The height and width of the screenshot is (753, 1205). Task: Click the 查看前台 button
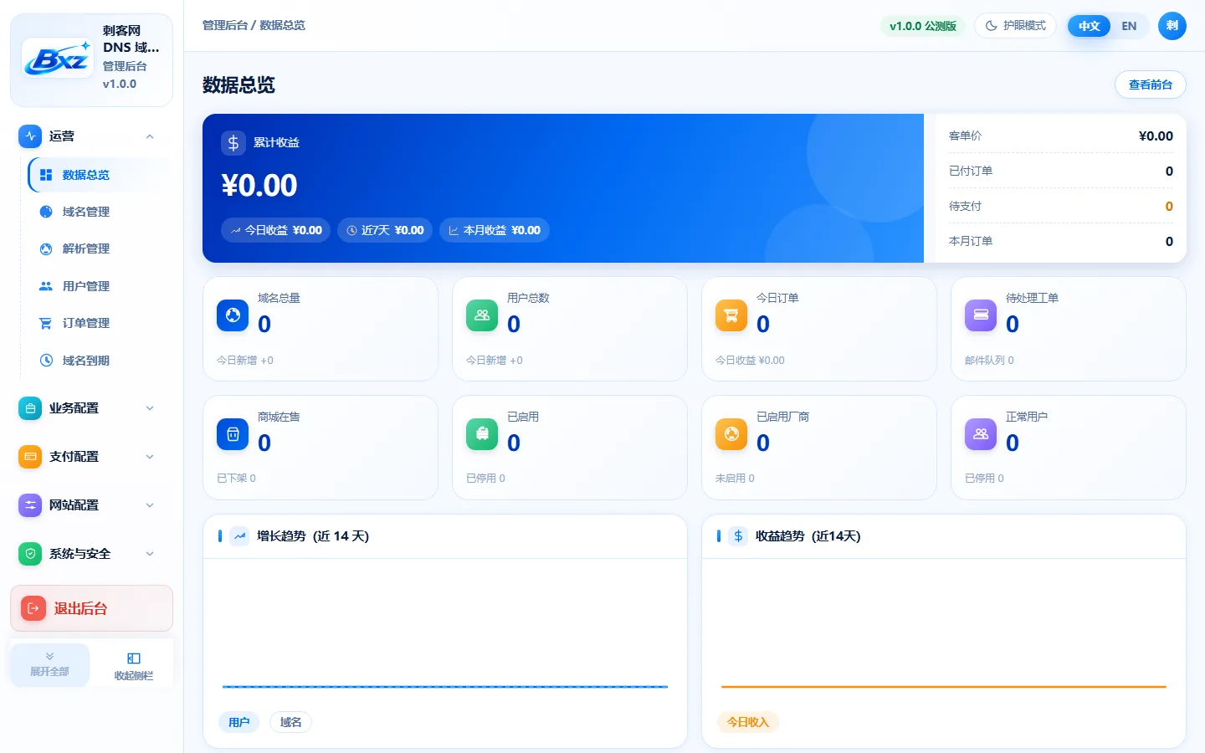coord(1150,85)
